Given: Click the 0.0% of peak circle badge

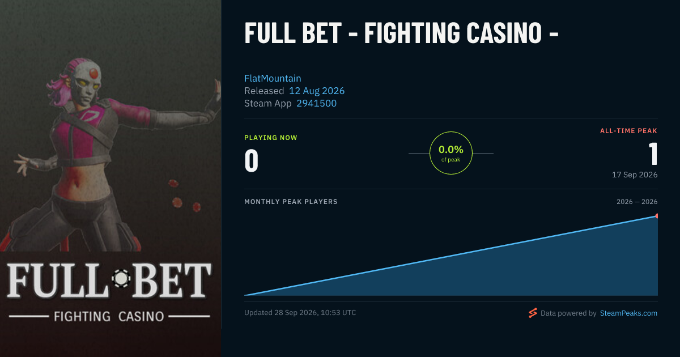Looking at the screenshot, I should click(x=451, y=153).
